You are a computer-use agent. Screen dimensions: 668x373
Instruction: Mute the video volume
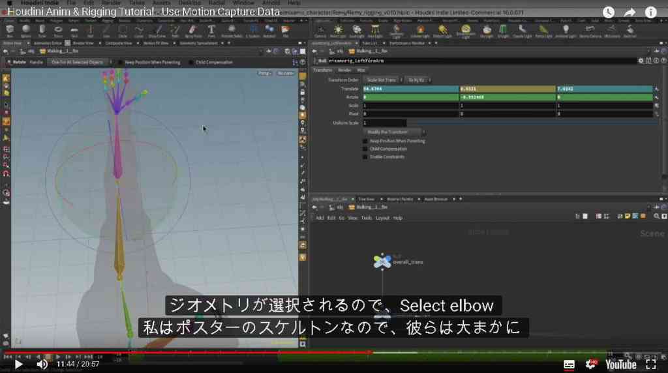(42, 365)
